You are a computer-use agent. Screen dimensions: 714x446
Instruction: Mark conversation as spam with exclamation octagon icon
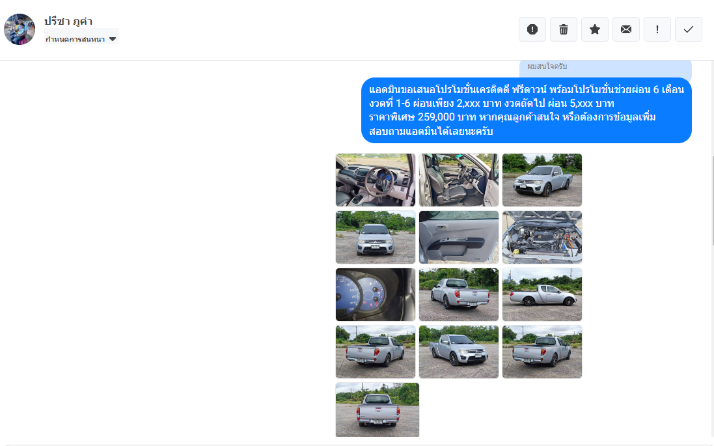click(532, 29)
